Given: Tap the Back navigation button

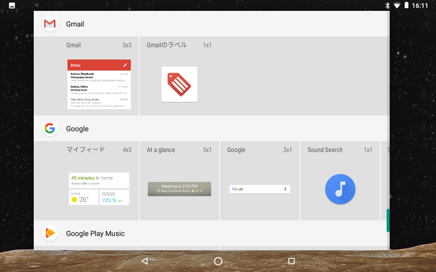Looking at the screenshot, I should 144,261.
